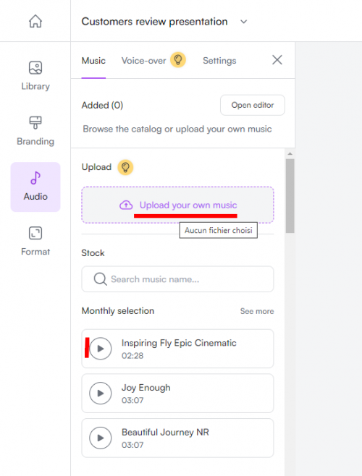Switch to the Music tab
362x476 pixels.
click(93, 61)
